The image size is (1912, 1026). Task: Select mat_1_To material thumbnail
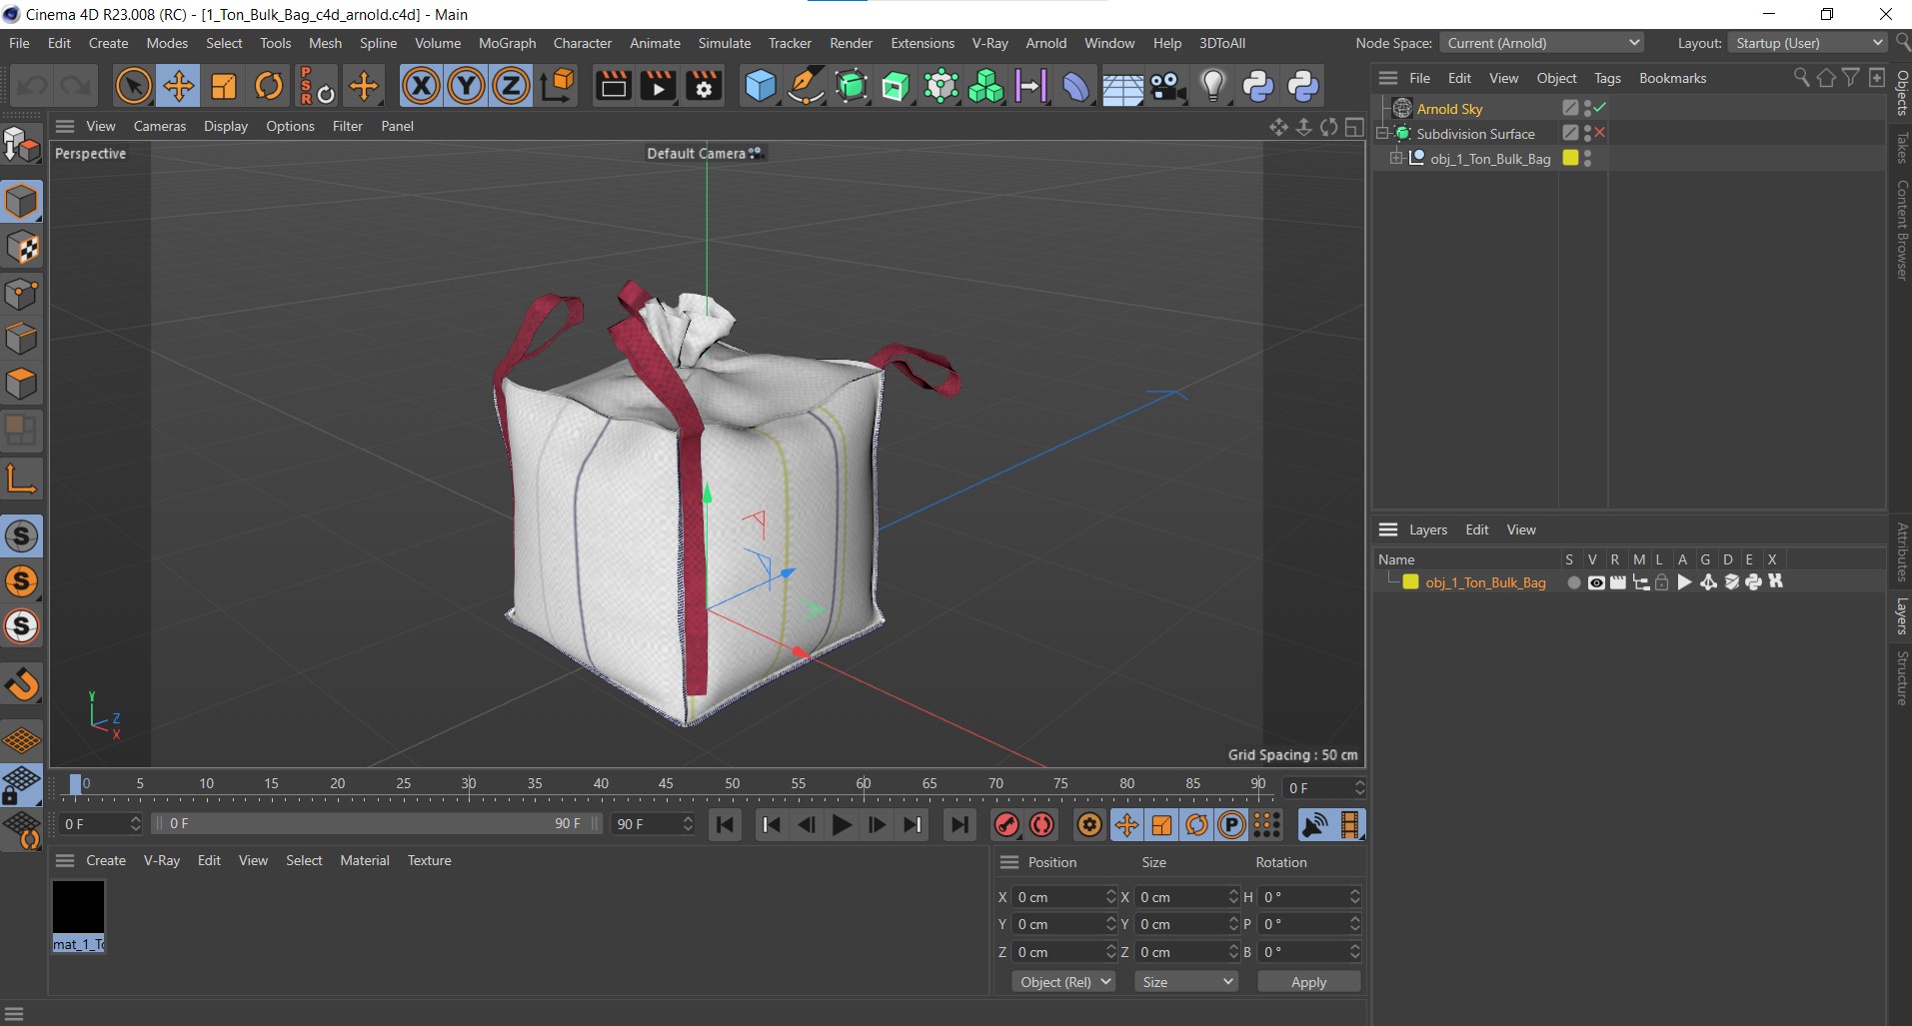pos(78,915)
